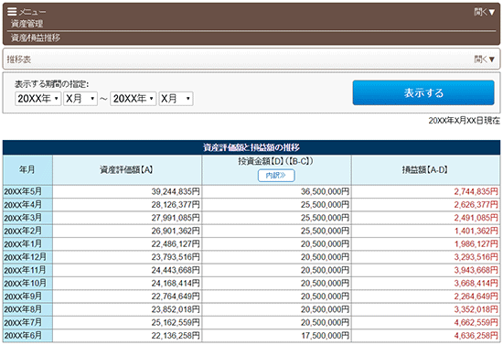This screenshot has width=503, height=345.
Task: Click asset value 22,764,649円
Action: pos(176,296)
